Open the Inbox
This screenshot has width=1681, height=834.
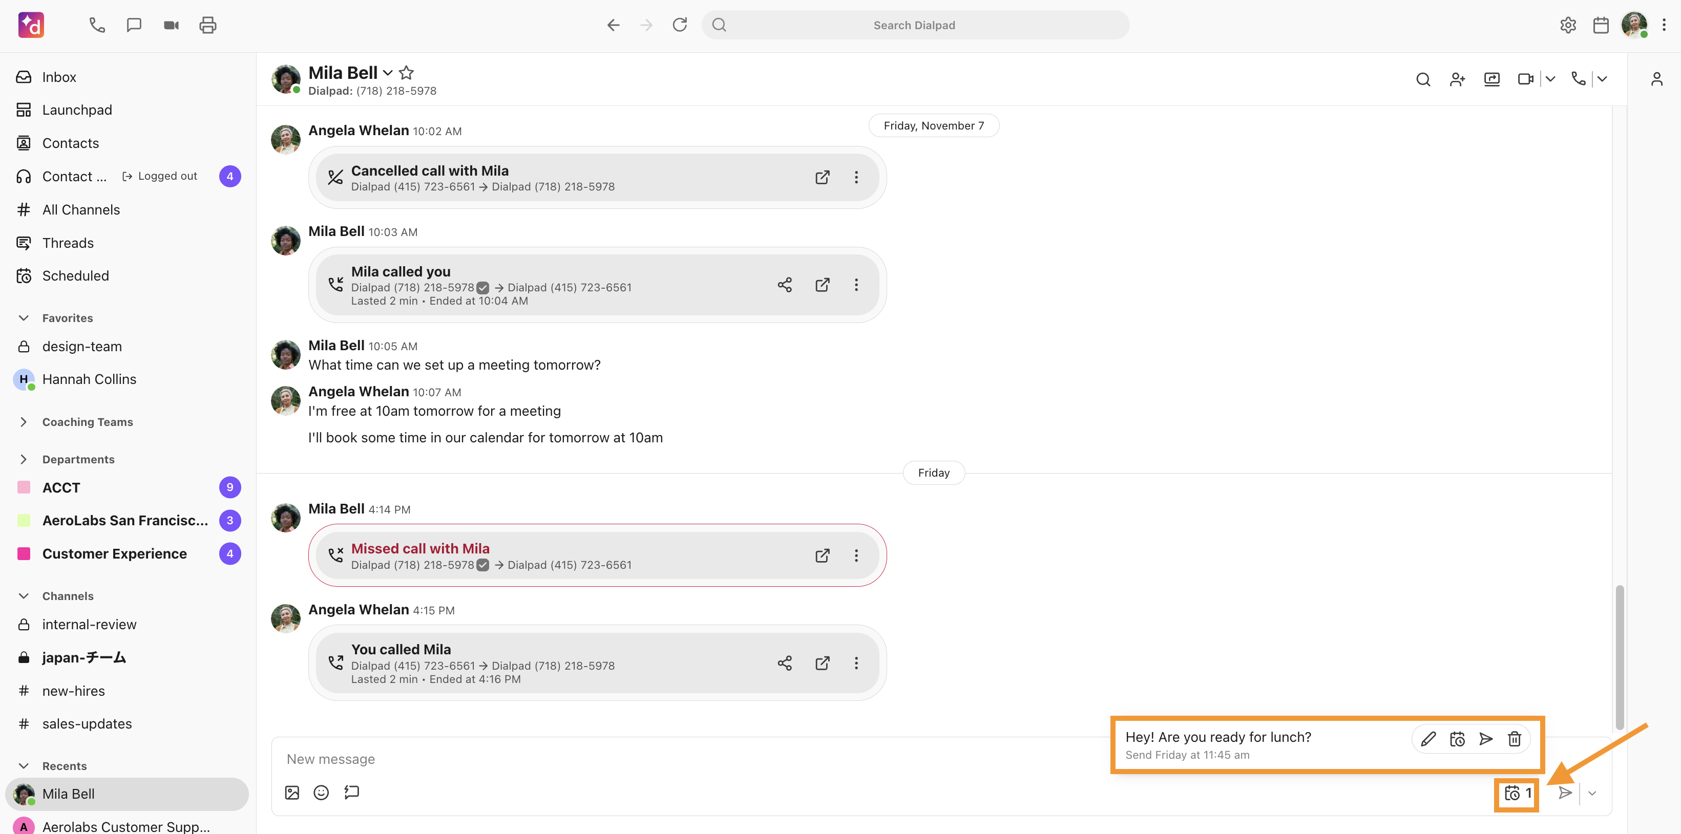coord(127,77)
